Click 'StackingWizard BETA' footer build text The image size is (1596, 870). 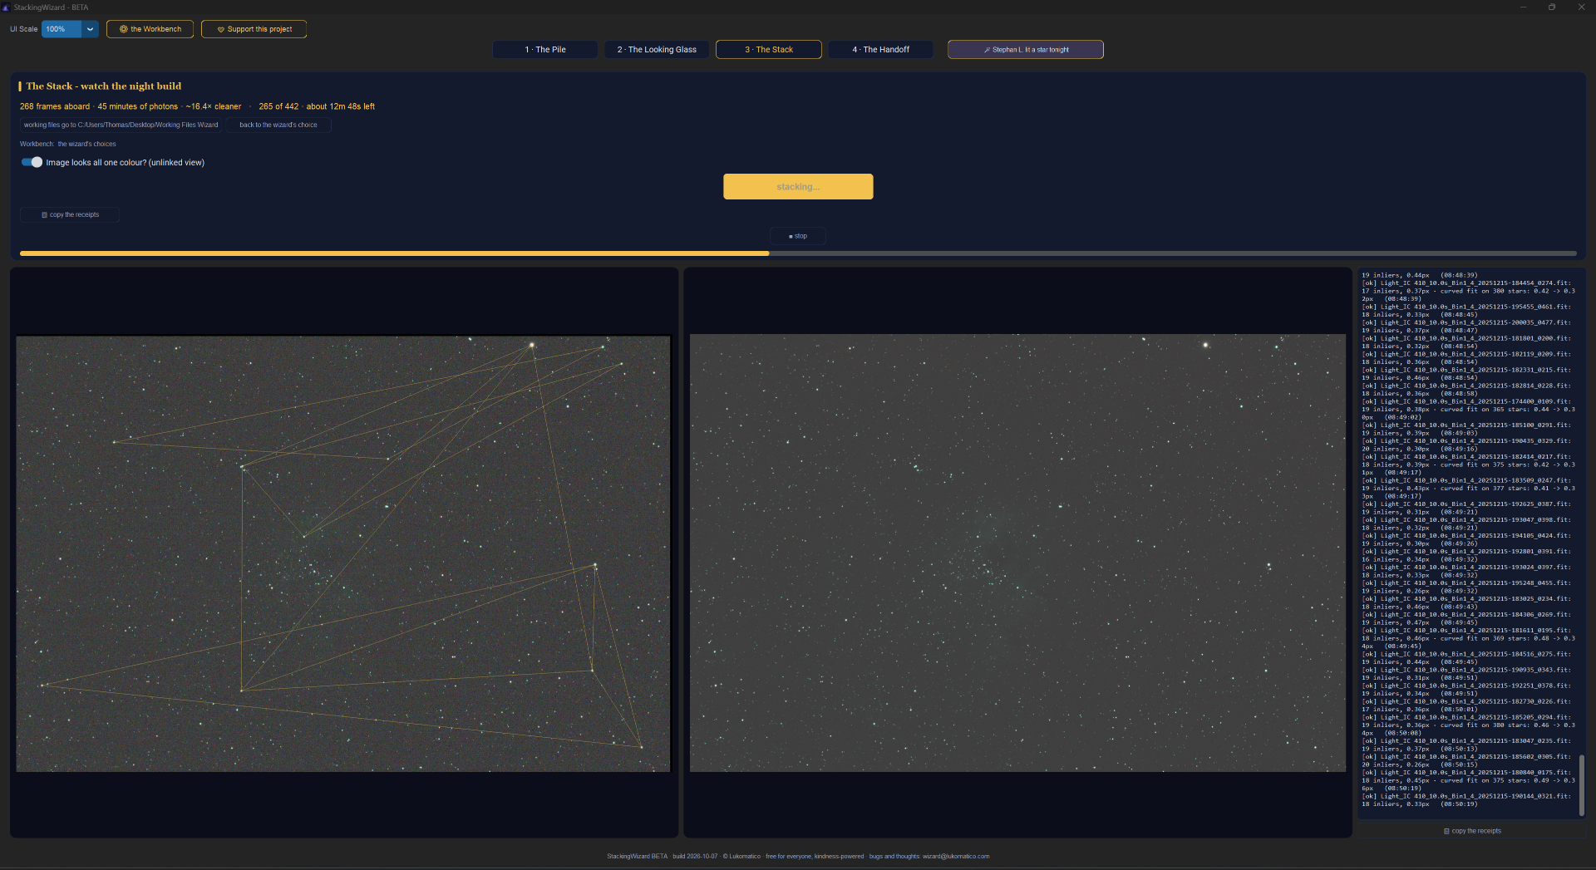coord(637,856)
